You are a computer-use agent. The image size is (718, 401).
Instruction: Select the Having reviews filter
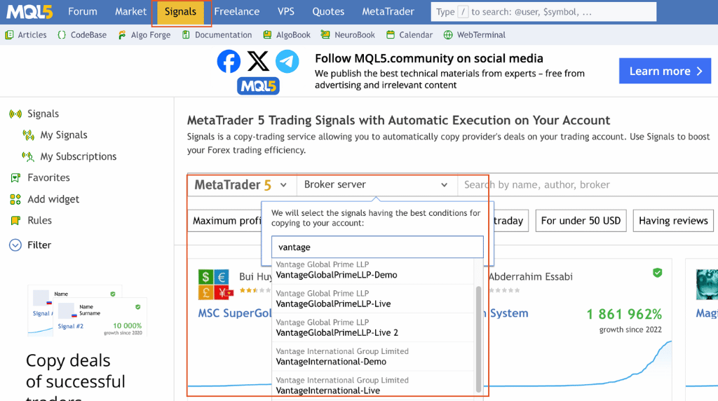tap(673, 221)
